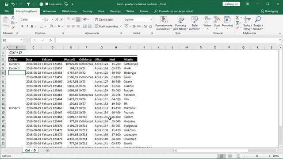
Task: Click Scal i wyśrodkuj button
Action: click(106, 26)
